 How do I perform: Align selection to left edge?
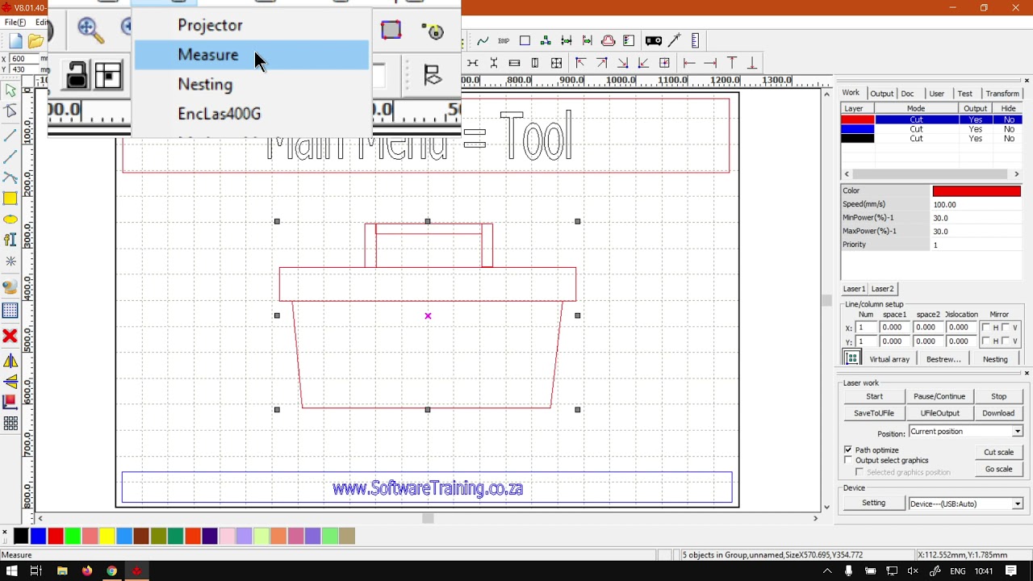[689, 63]
